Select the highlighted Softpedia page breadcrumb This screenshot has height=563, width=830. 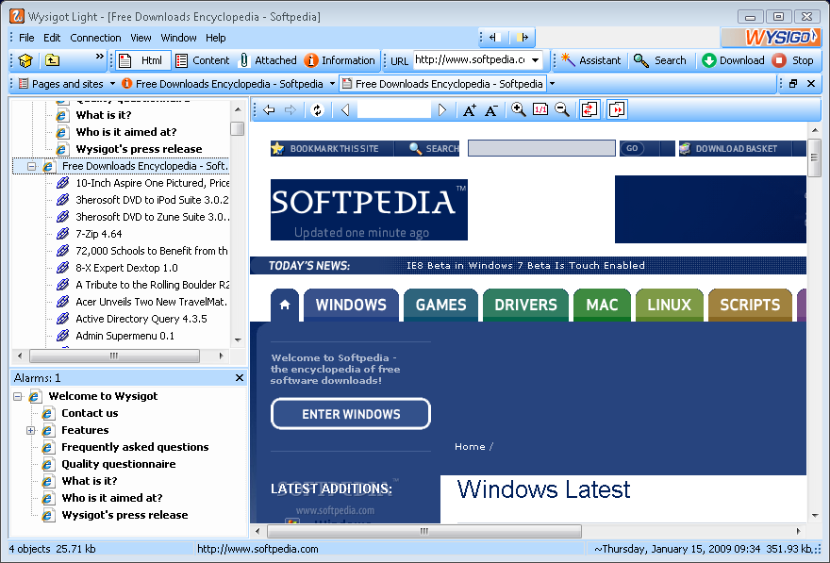click(x=442, y=84)
